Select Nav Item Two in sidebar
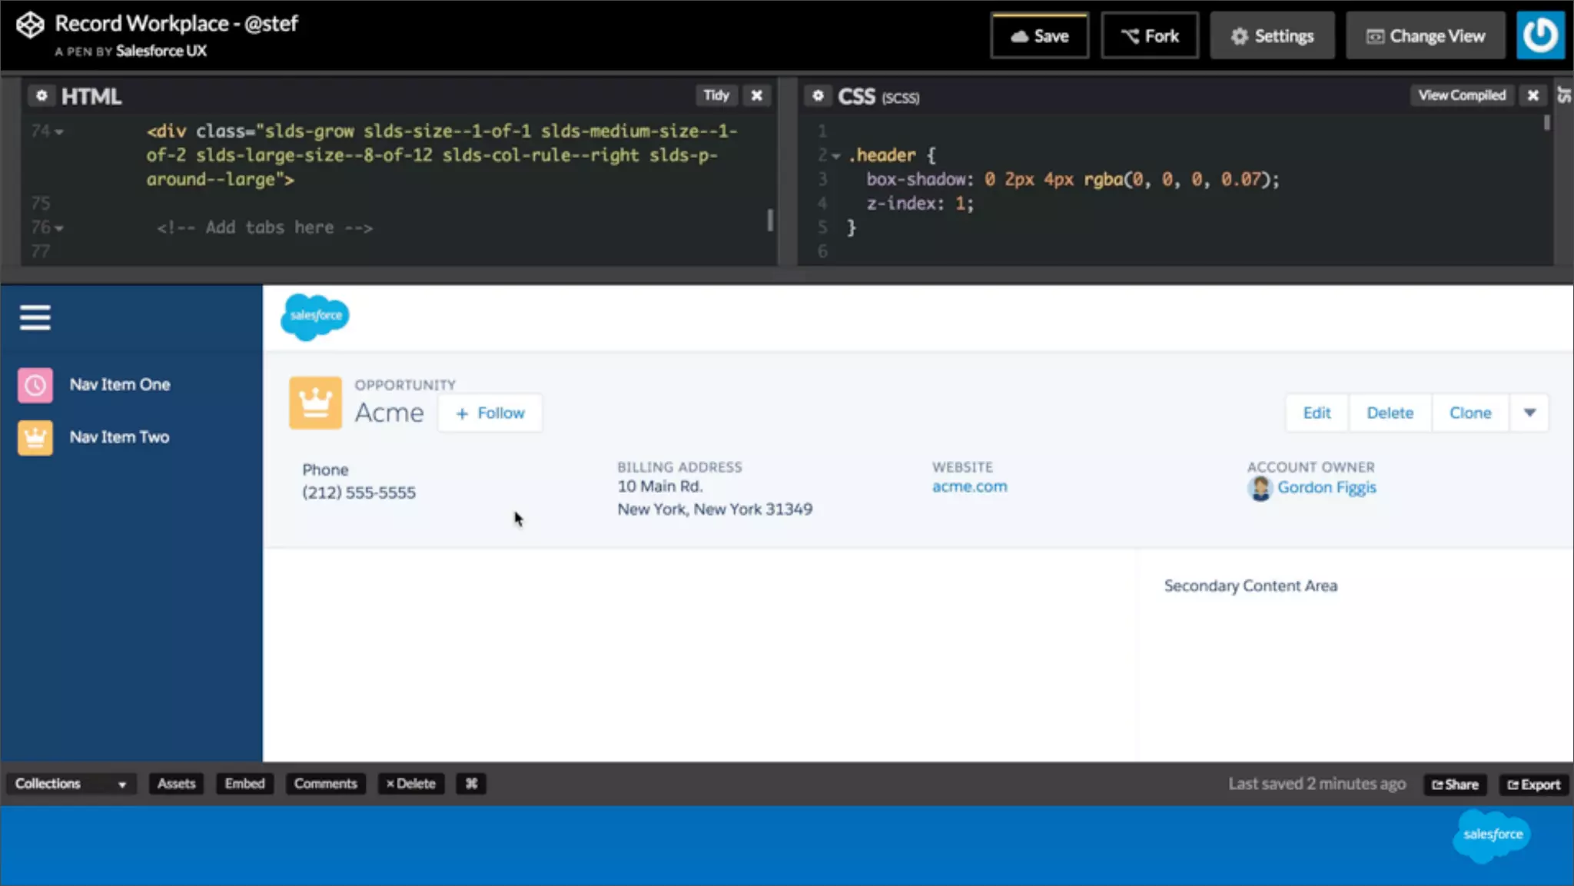Screen dimensions: 1574x886 (119, 437)
